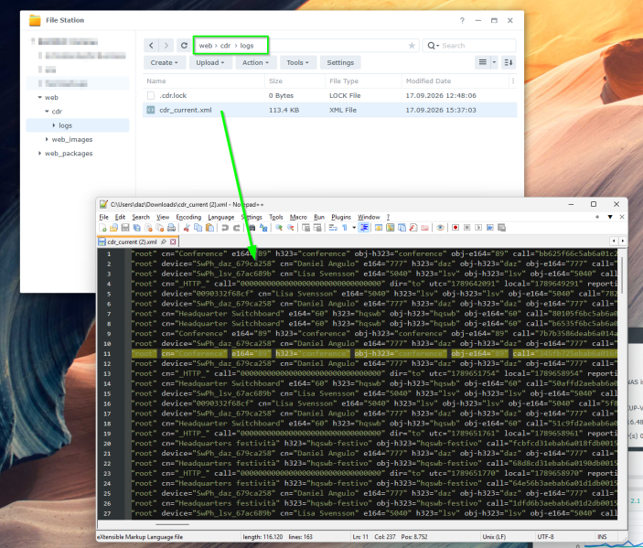Toggle Word wrap in Notepad++ toolbar
643x548 pixels.
click(334, 228)
